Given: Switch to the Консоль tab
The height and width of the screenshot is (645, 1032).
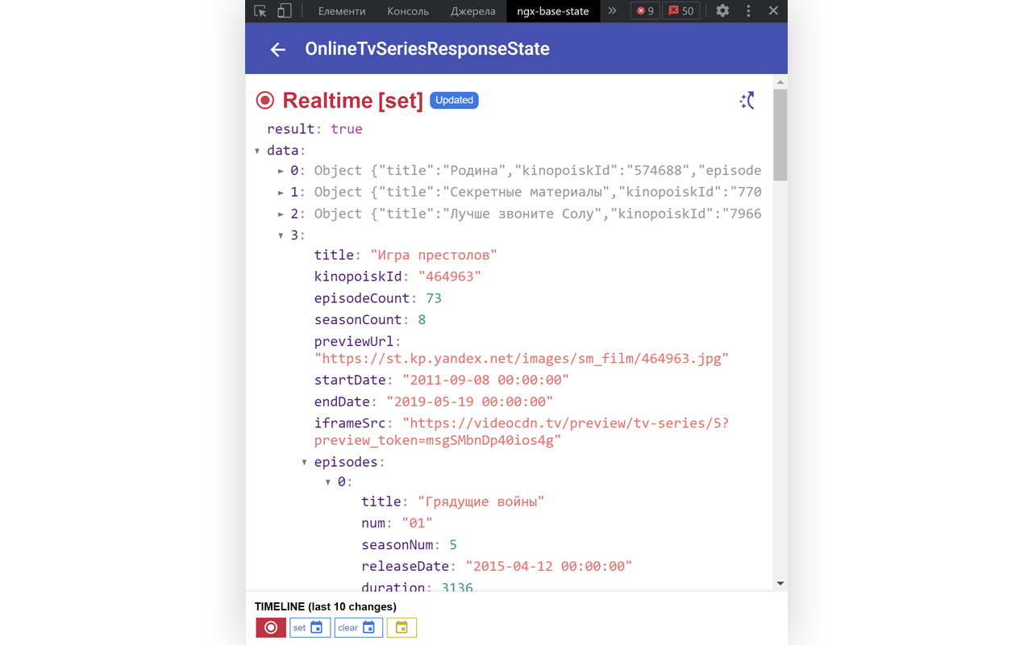Looking at the screenshot, I should [x=407, y=11].
